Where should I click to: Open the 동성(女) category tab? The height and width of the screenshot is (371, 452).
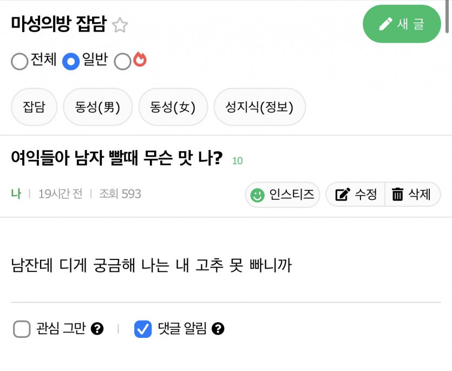pyautogui.click(x=173, y=107)
